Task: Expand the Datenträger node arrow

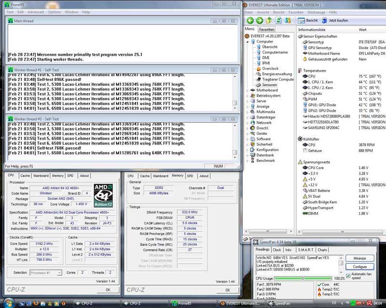Action: tap(248, 117)
